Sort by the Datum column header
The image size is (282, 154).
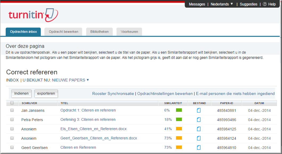coord(259,103)
